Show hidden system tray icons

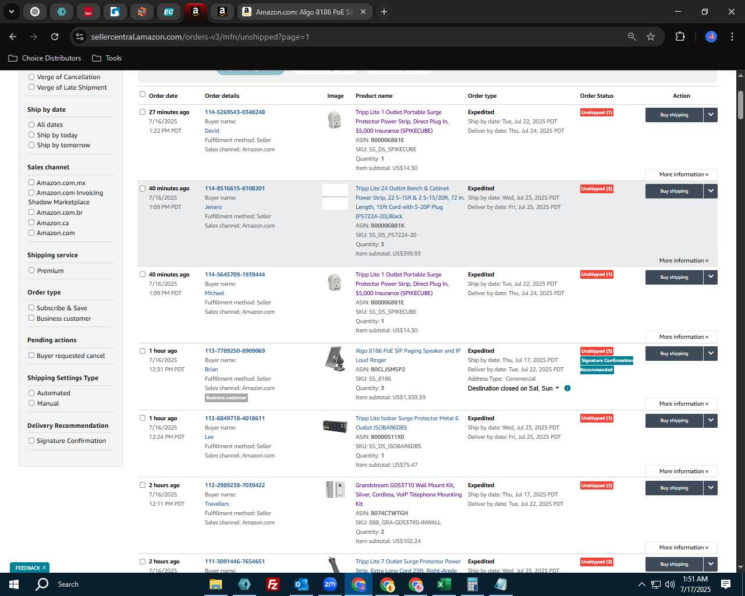point(641,584)
